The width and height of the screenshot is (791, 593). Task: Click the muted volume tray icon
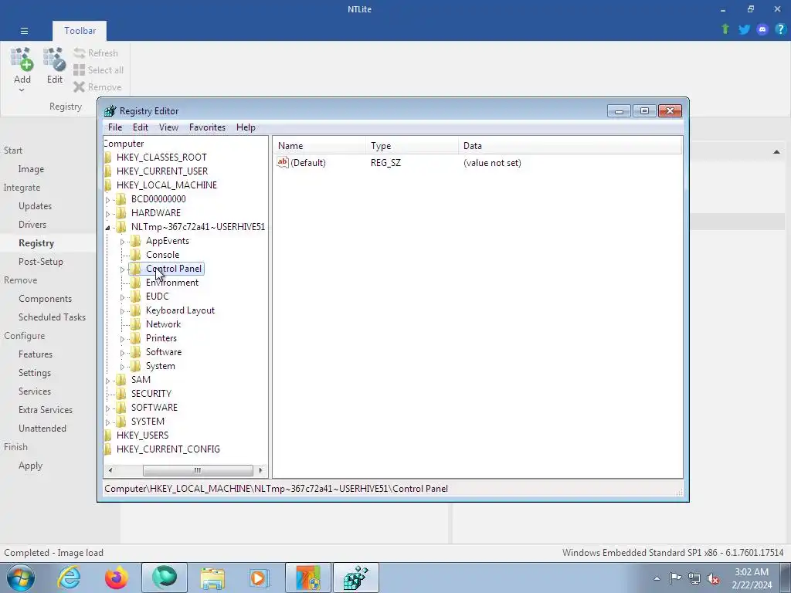[713, 578]
